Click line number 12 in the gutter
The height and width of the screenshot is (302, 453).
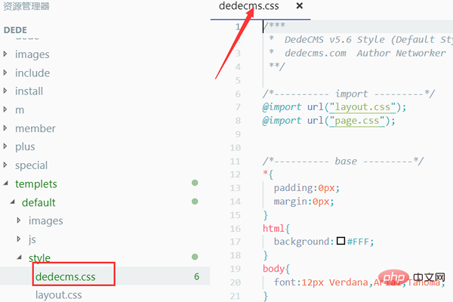(x=235, y=174)
